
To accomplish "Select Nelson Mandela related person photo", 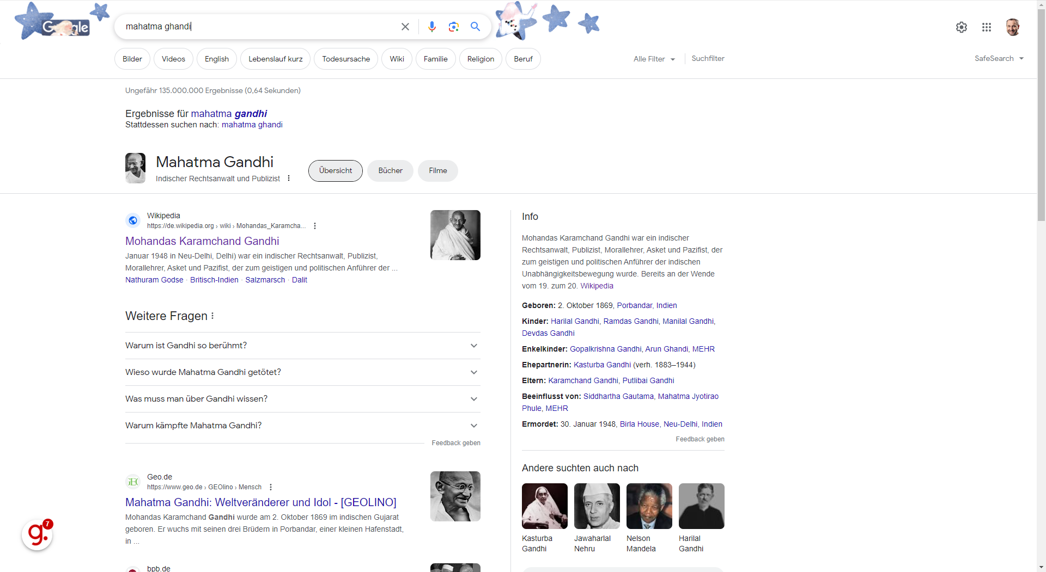I will point(649,506).
